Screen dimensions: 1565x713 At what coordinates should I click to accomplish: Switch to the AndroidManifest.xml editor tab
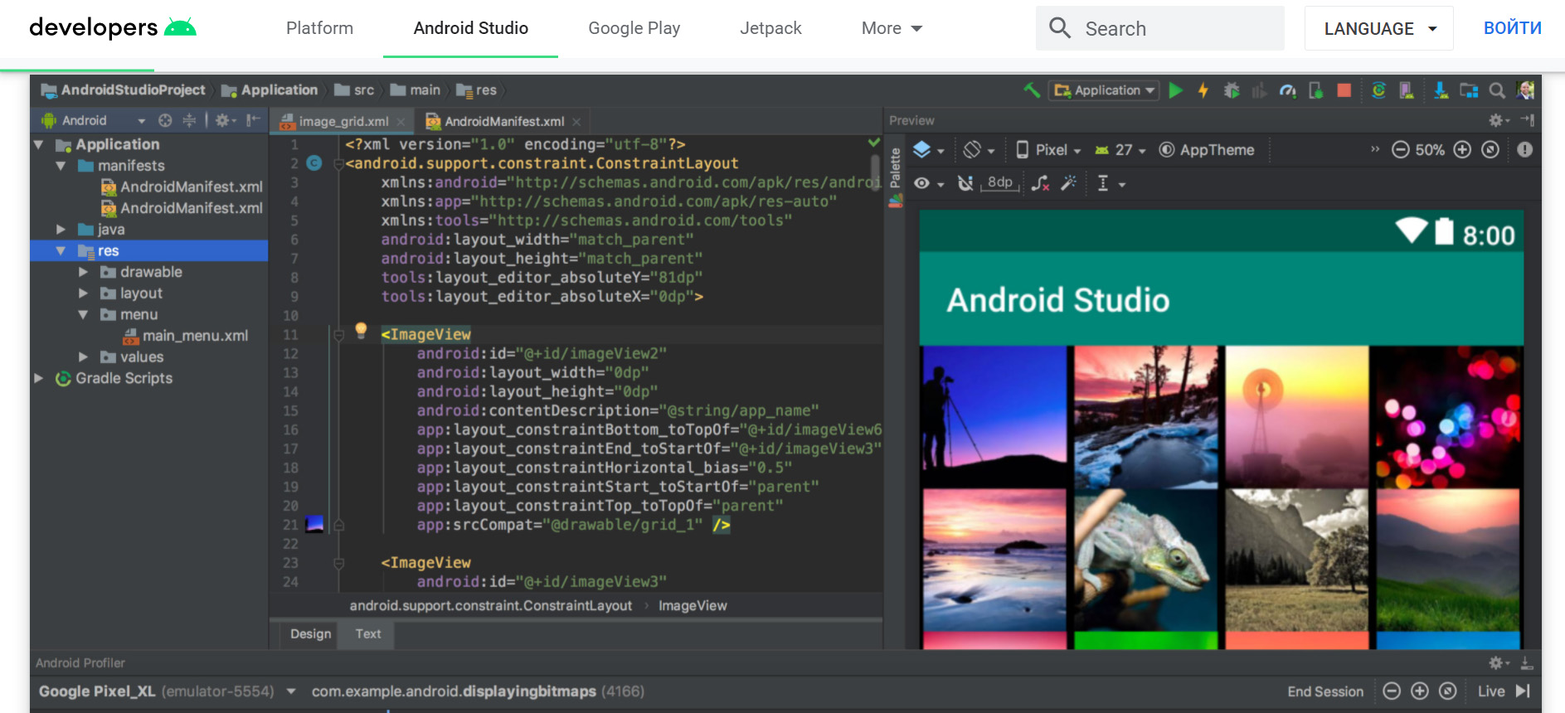[x=504, y=121]
